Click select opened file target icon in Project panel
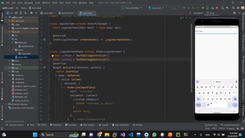 [x=16, y=13]
